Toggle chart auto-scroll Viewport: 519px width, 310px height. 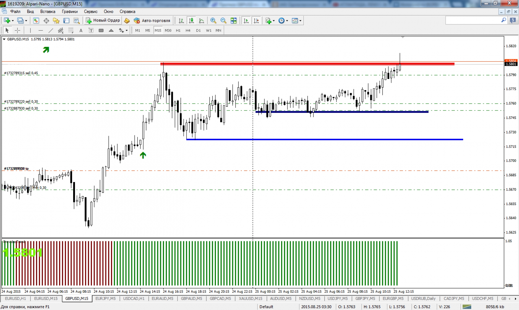246,21
